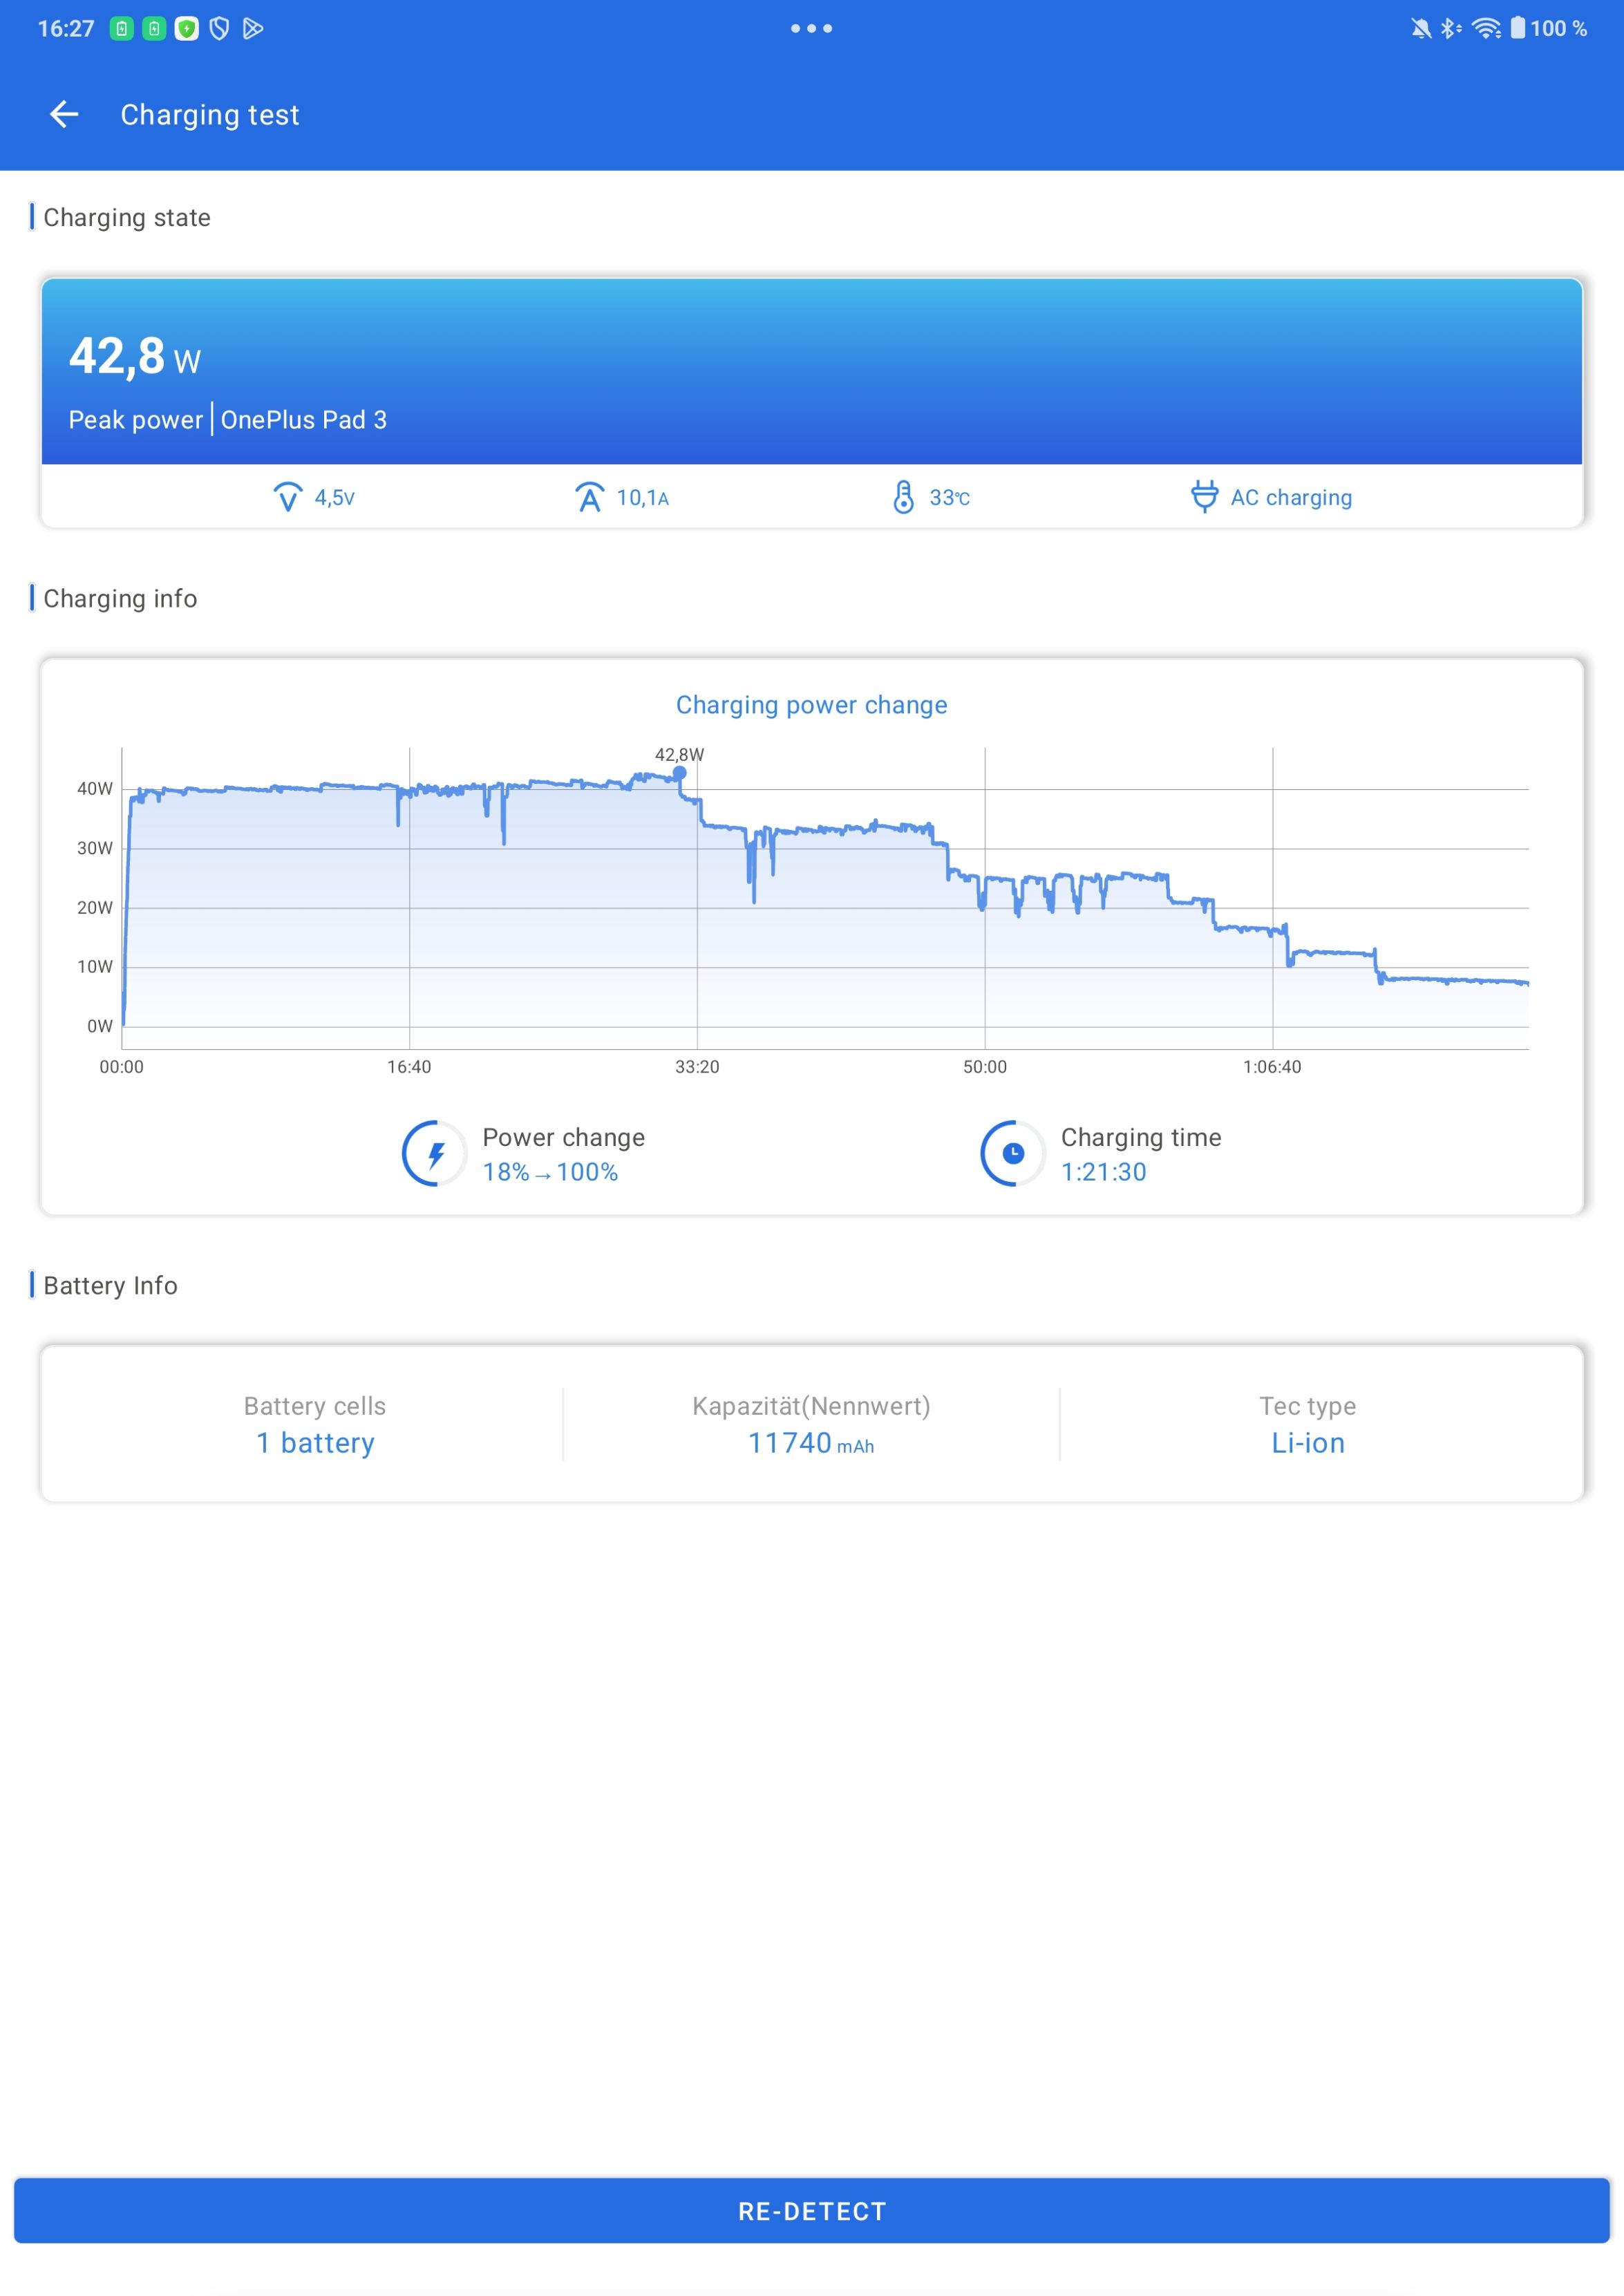Tap the 'Charging test' page title
This screenshot has height=2296, width=1624.
[210, 115]
